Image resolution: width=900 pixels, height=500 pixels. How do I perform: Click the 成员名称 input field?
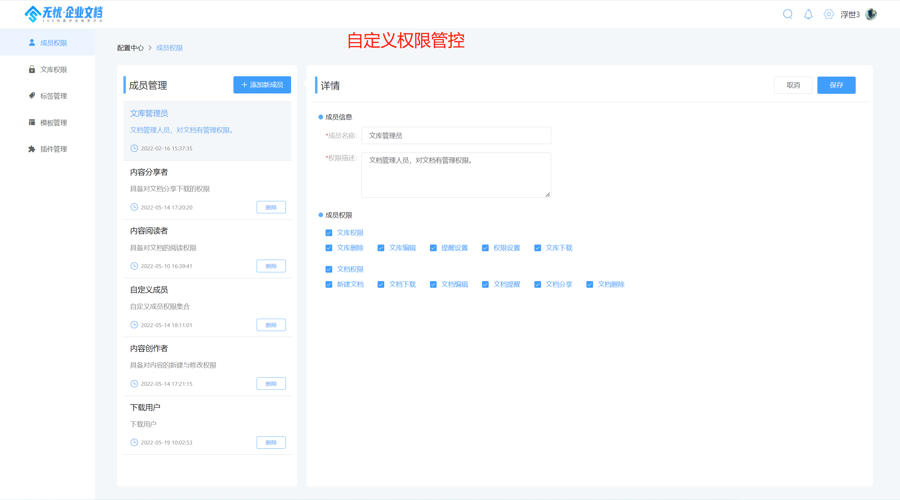coord(456,136)
